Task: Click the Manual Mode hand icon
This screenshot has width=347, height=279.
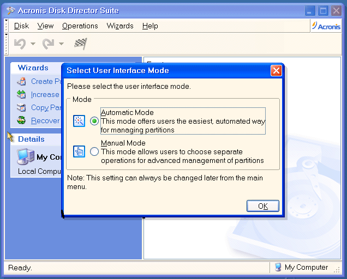Action: [x=79, y=151]
